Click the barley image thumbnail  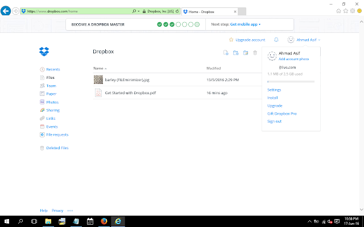pyautogui.click(x=98, y=79)
